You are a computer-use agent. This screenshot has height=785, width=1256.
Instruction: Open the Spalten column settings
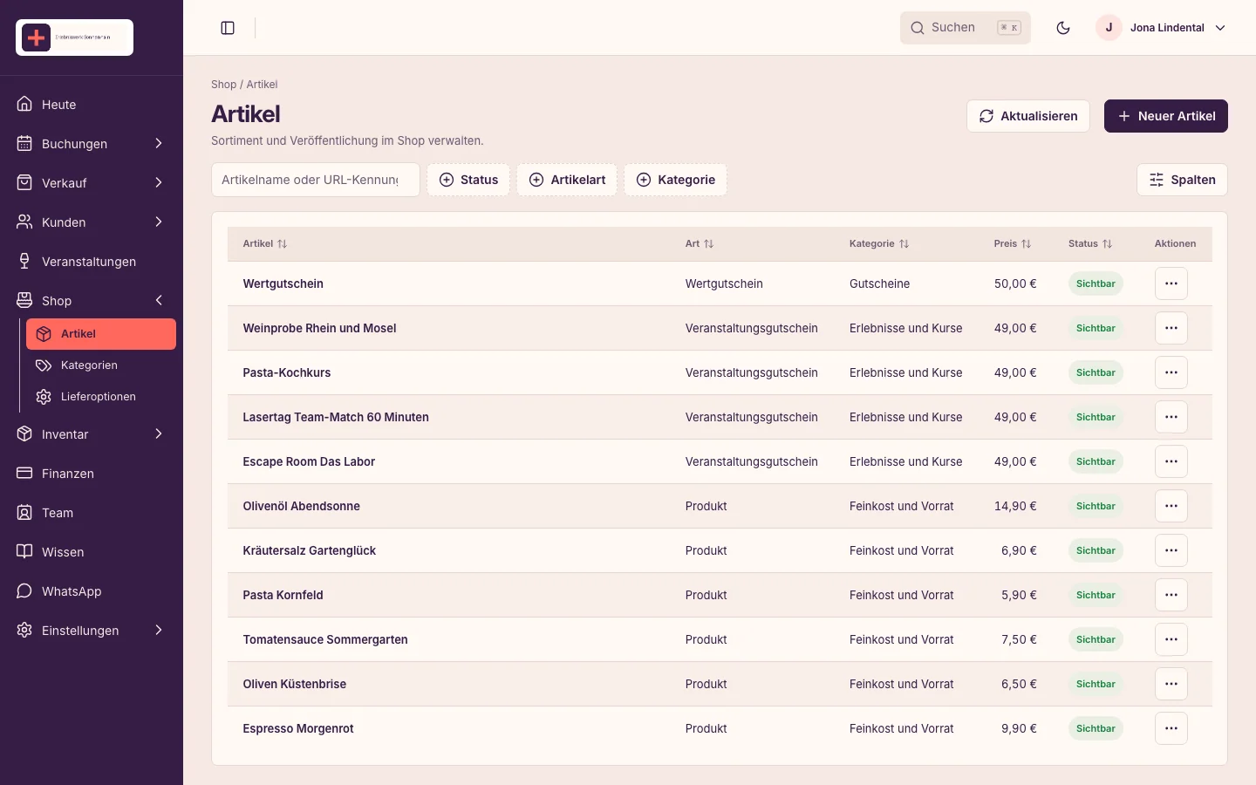click(1182, 180)
